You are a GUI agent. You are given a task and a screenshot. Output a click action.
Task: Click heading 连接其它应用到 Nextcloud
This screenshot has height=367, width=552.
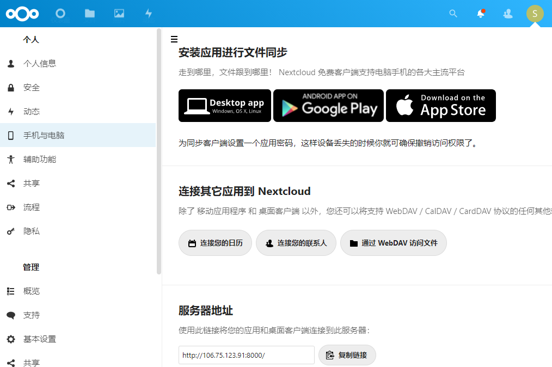[x=244, y=191]
